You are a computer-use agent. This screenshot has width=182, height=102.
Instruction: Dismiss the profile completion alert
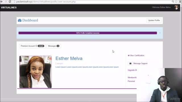(x=160, y=33)
